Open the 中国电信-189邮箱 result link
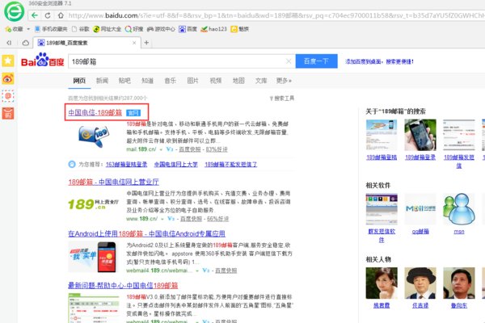485x323 pixels. point(95,112)
